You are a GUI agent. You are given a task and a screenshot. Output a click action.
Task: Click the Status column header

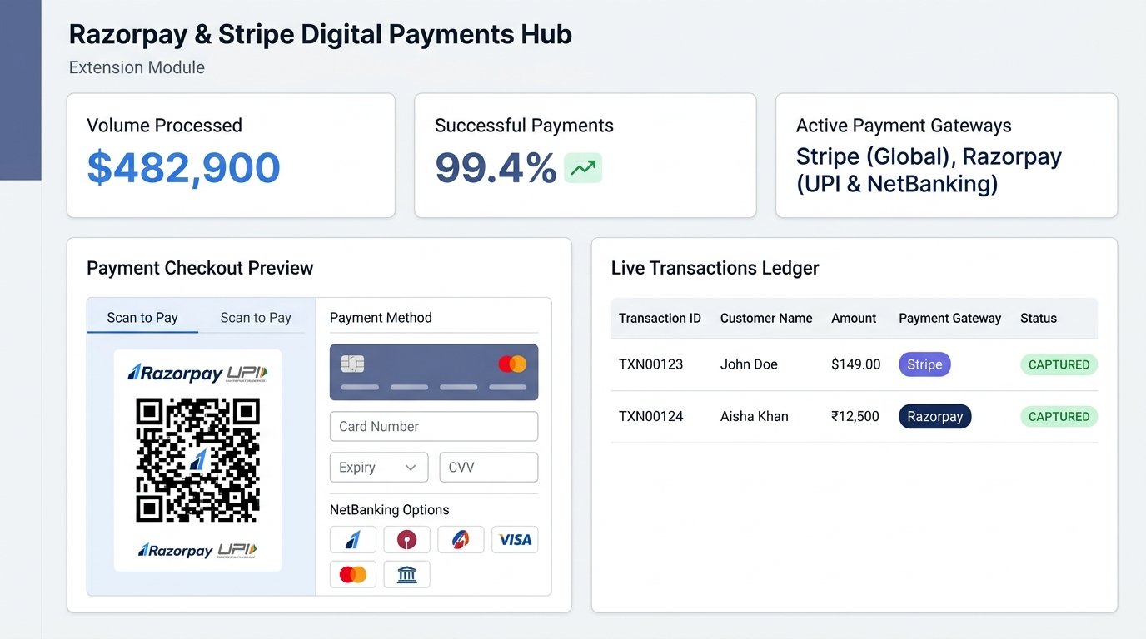click(x=1039, y=318)
